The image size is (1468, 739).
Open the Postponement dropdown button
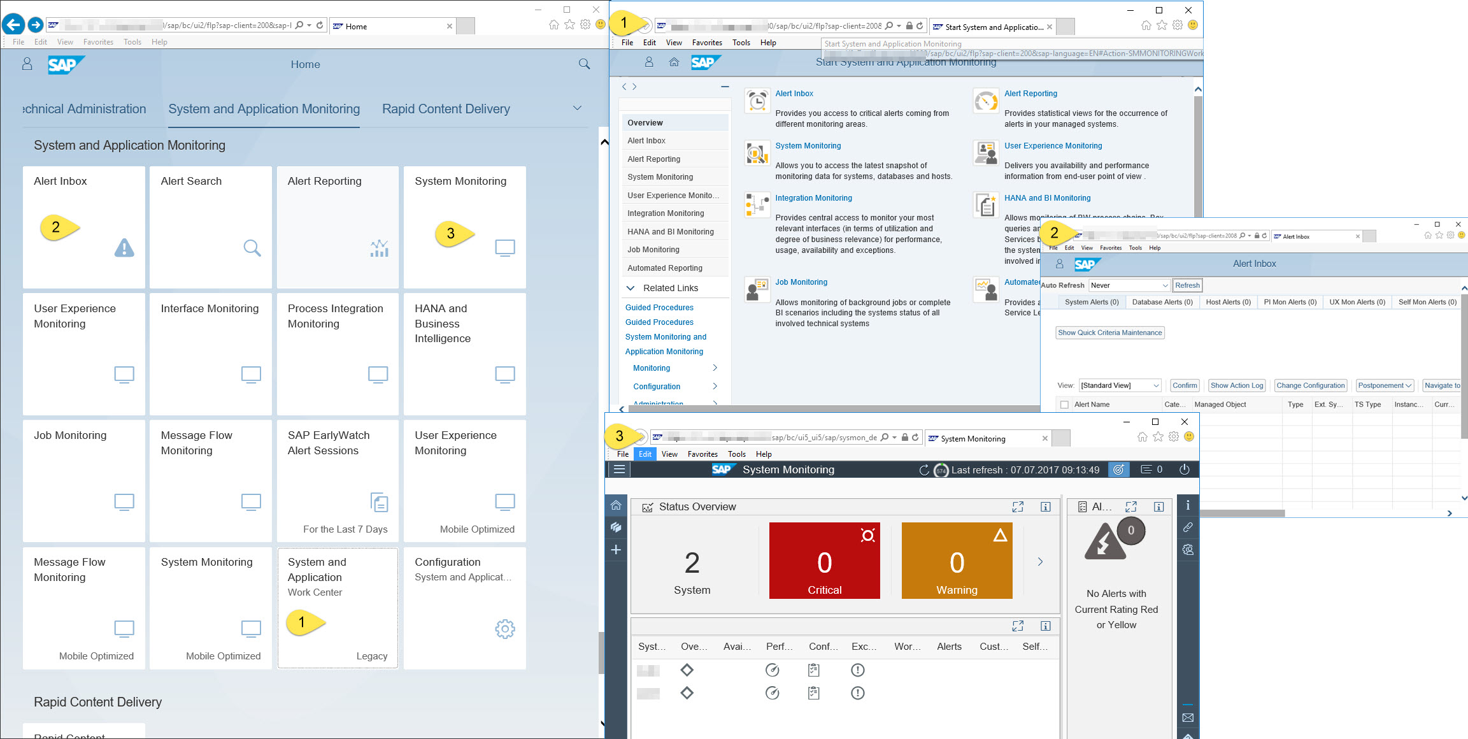pos(1385,385)
